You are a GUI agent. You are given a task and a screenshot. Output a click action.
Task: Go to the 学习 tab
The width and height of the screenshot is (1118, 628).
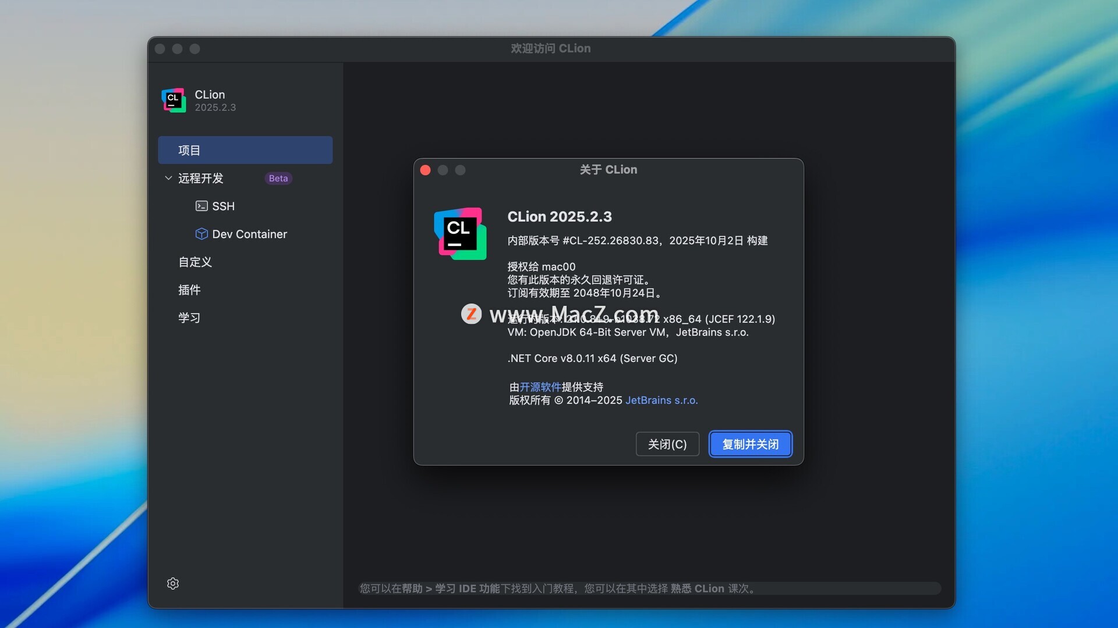pos(189,317)
